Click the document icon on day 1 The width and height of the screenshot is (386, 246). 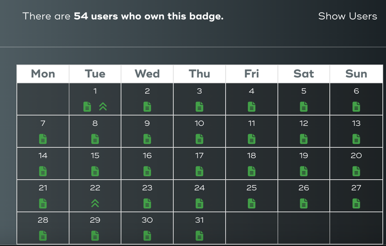(x=87, y=107)
